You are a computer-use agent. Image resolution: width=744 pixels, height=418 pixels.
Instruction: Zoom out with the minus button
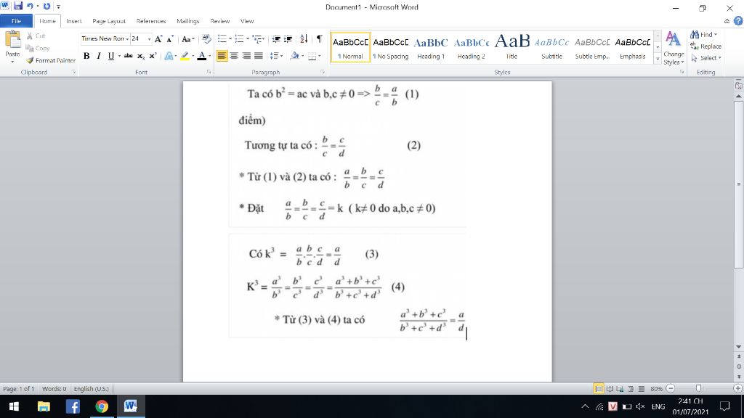tap(671, 389)
